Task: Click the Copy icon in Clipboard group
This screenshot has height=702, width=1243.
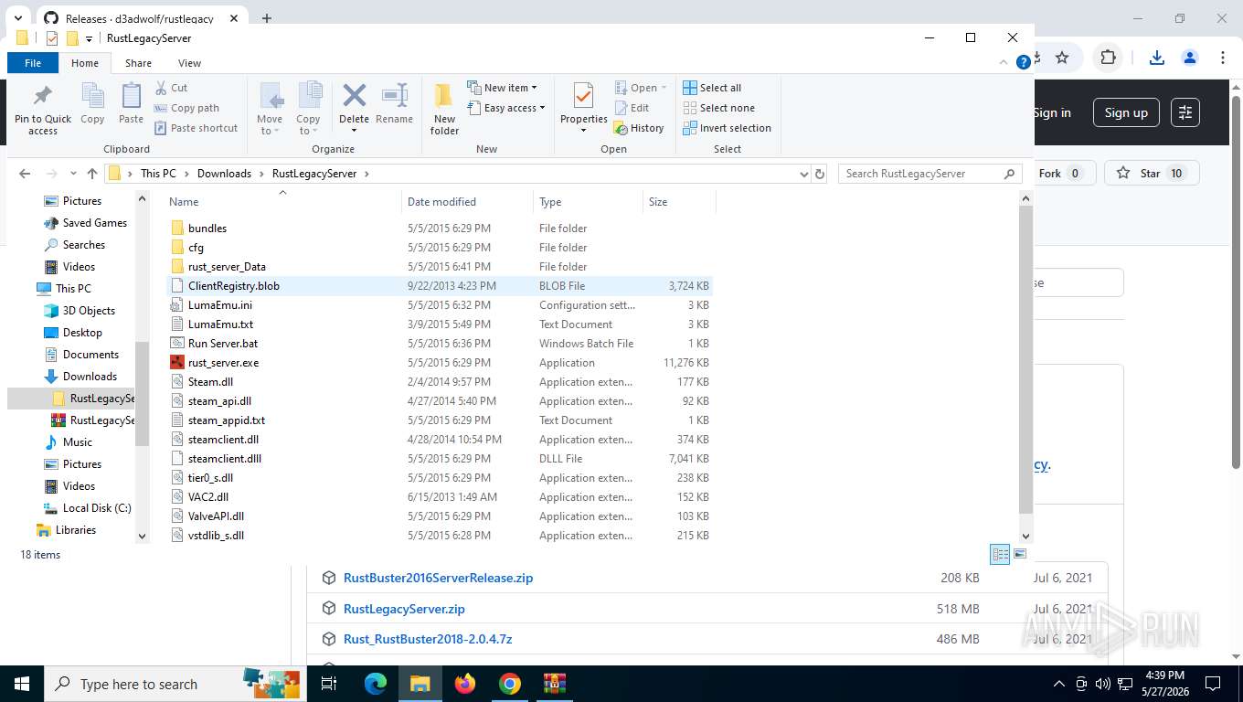Action: pos(92,103)
